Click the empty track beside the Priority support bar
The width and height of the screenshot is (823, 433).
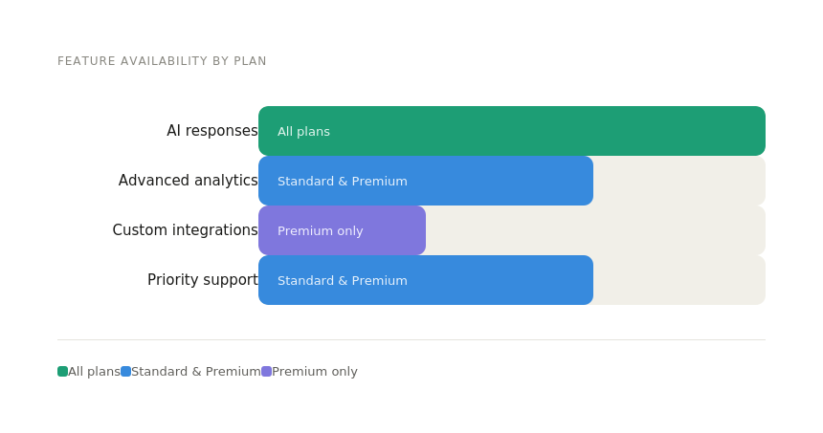point(679,280)
